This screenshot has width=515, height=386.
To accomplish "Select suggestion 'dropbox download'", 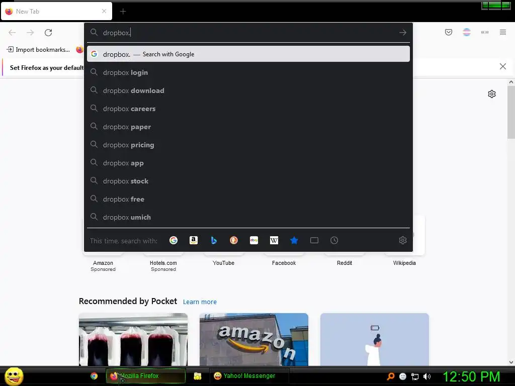I will (248, 90).
